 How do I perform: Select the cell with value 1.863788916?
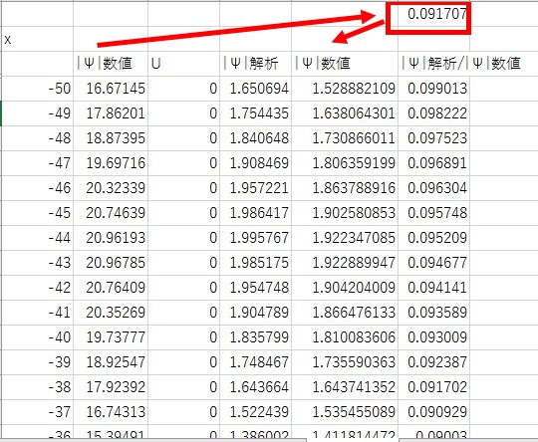[345, 188]
